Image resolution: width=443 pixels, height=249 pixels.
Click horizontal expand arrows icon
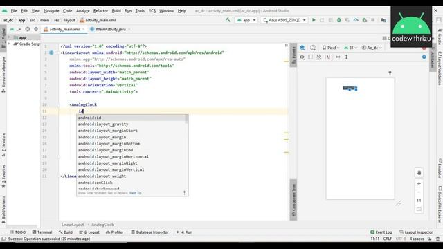pos(338,57)
